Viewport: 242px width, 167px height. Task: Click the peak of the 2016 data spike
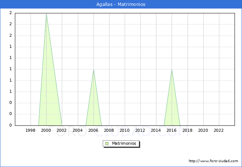click(x=172, y=70)
